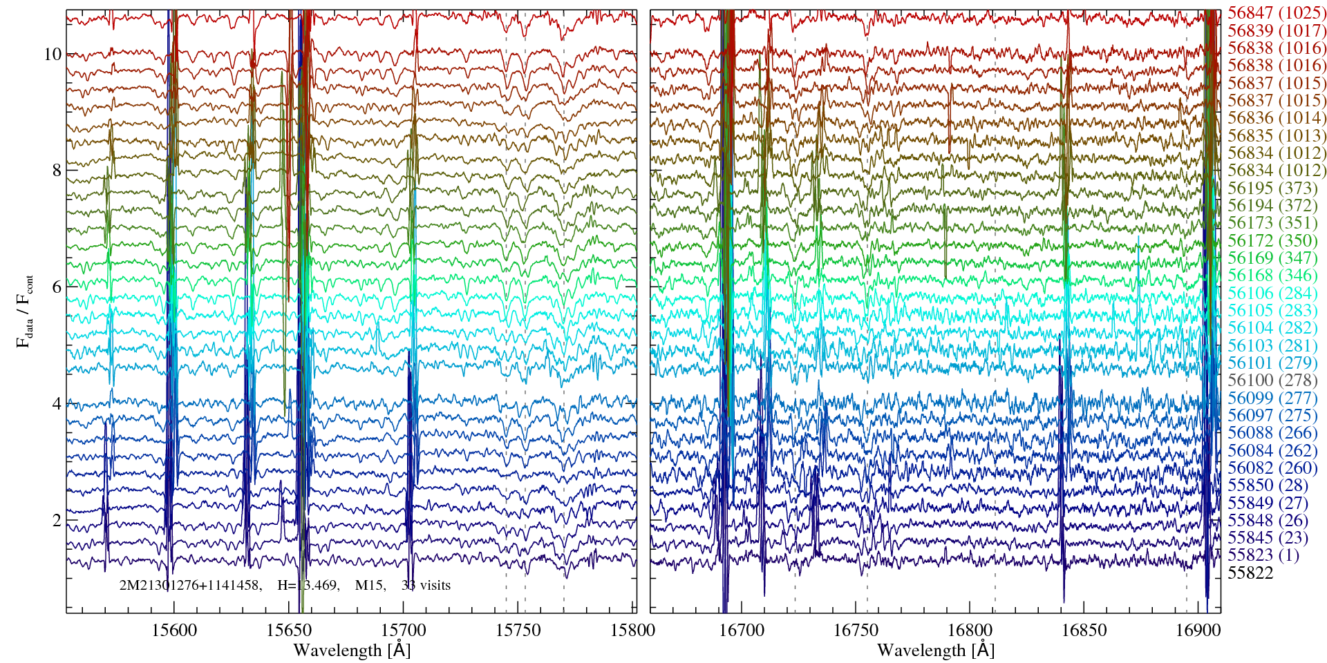Click the 15600 x-axis tick label
Image resolution: width=1327 pixels, height=663 pixels.
click(174, 630)
